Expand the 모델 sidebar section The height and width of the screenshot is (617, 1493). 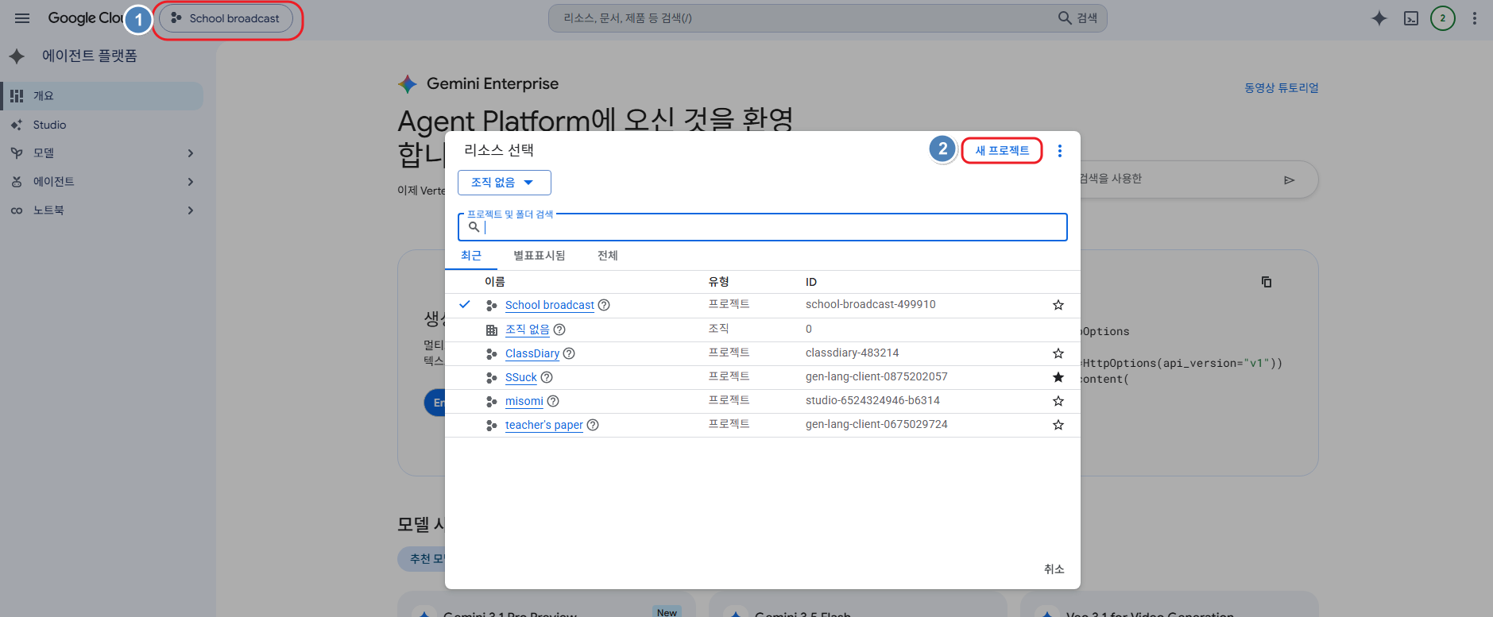point(191,153)
